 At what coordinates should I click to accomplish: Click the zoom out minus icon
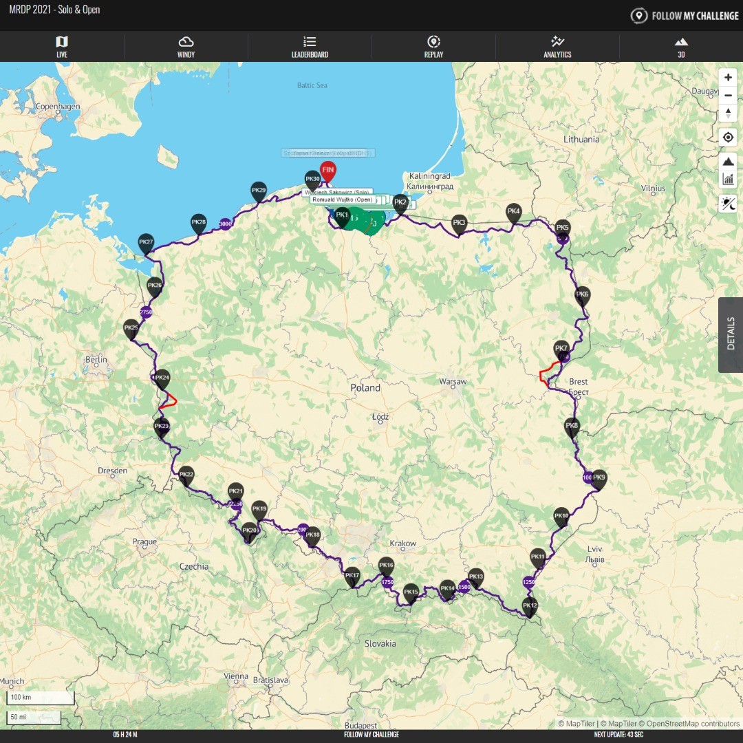728,96
